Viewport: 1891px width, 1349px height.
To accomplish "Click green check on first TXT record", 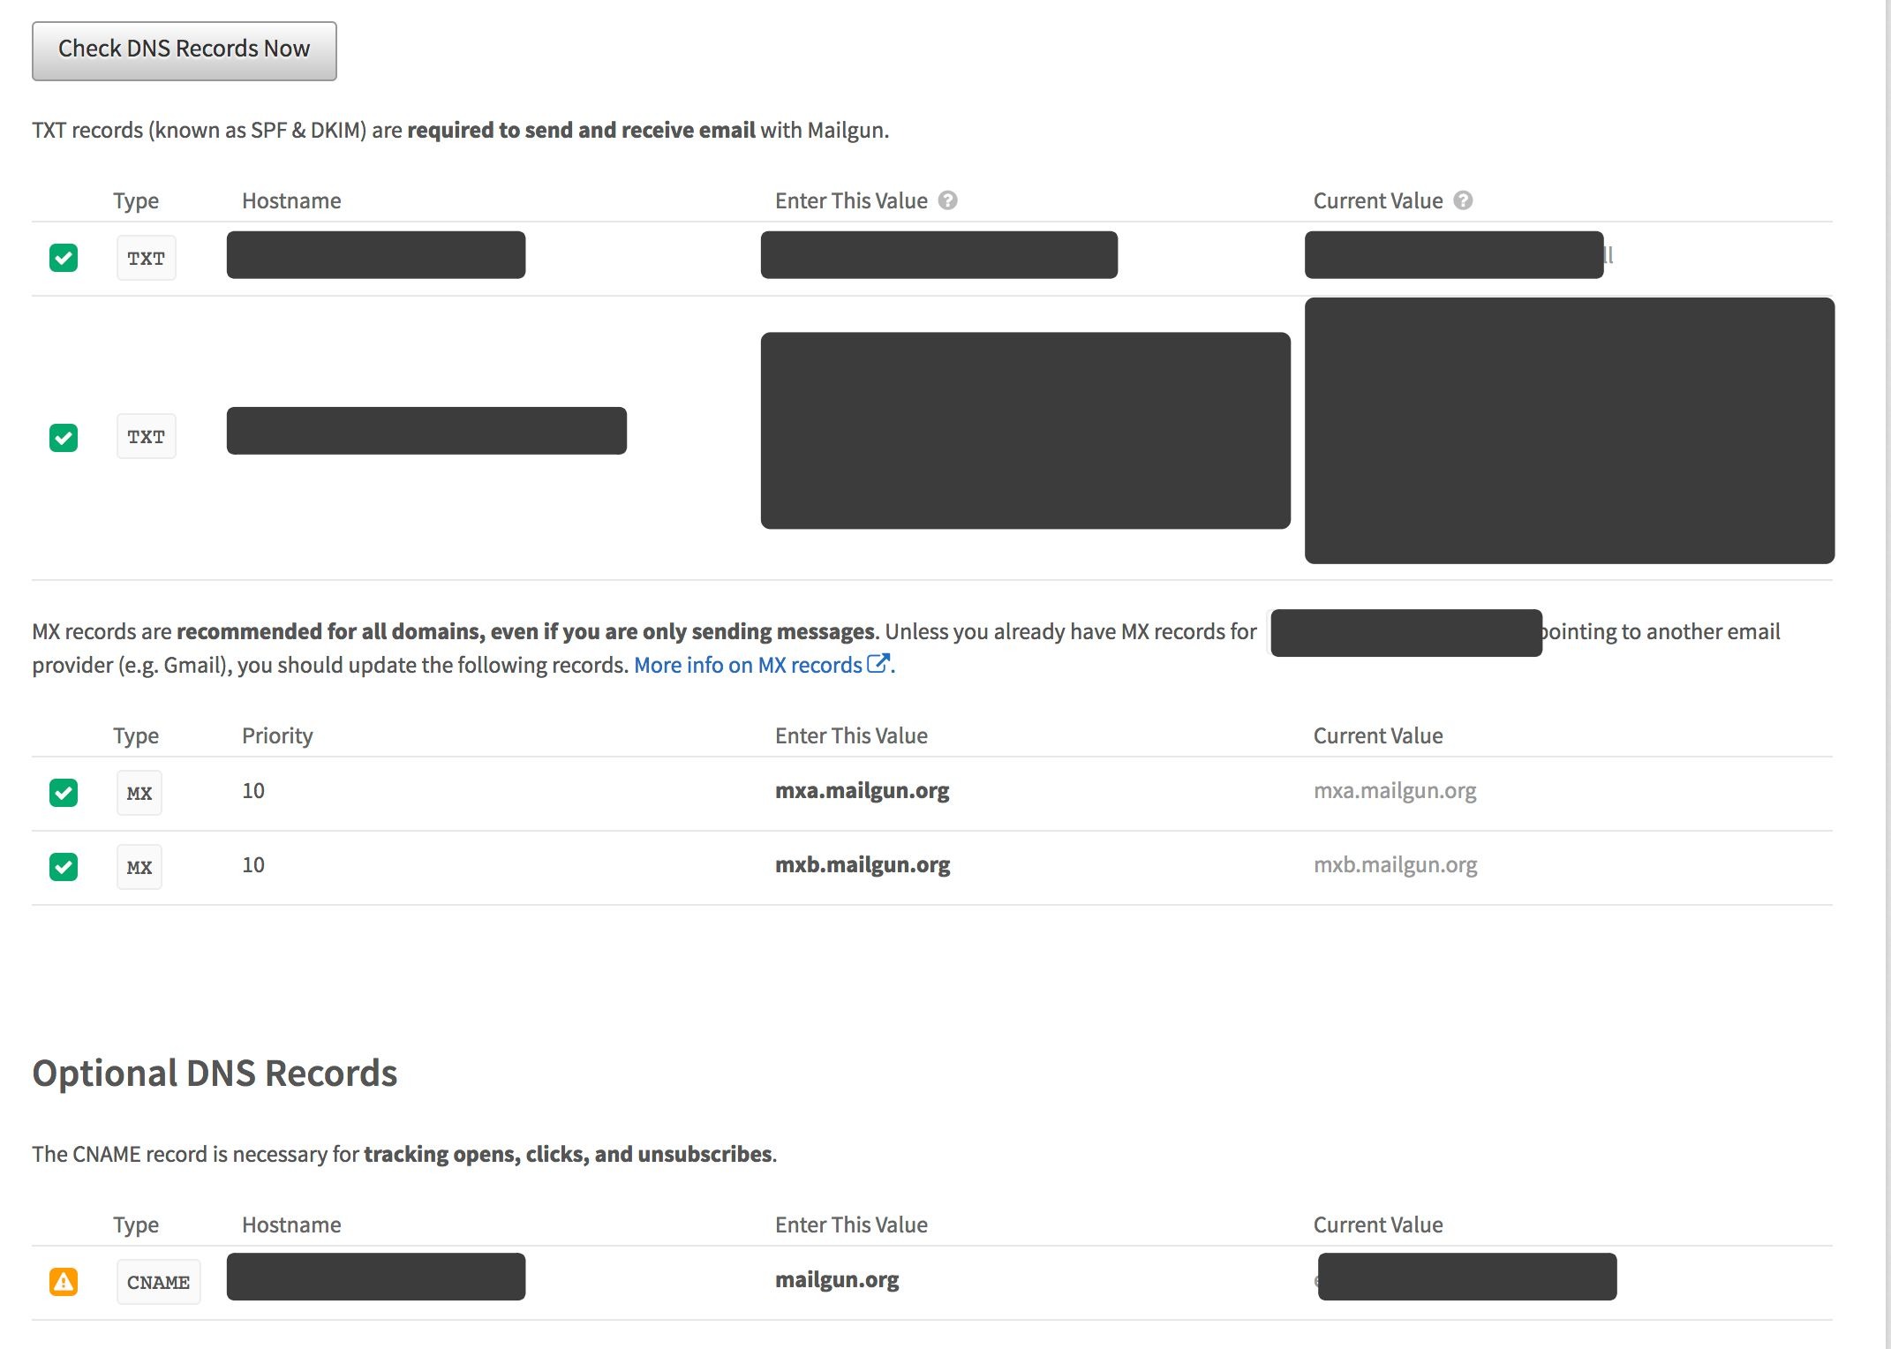I will pos(64,258).
